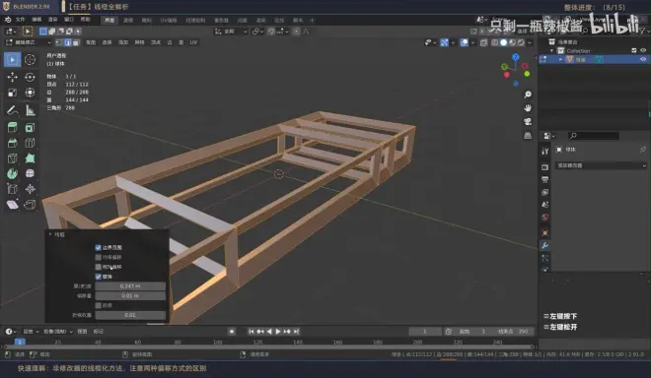
Task: Uncheck the first checkbox in wireframe panel
Action: click(x=99, y=247)
